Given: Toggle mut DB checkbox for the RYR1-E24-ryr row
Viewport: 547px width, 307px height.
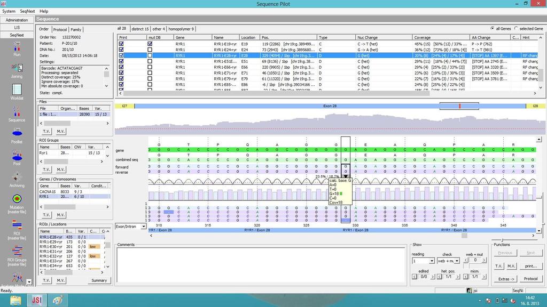Looking at the screenshot, I should coord(150,50).
